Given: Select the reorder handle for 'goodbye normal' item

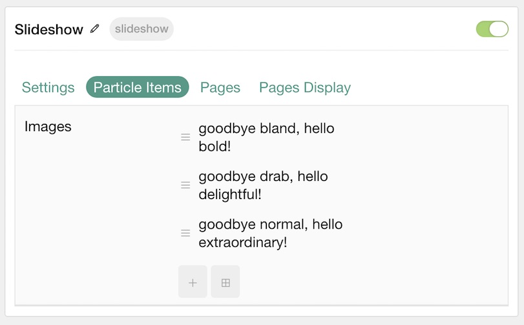Looking at the screenshot, I should point(185,233).
